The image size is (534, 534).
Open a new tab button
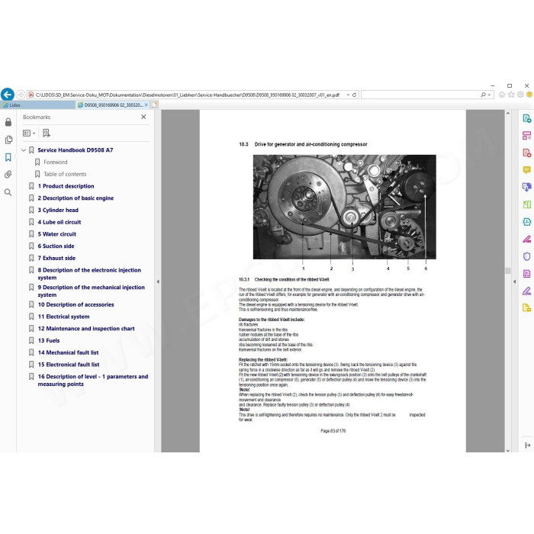tap(154, 105)
